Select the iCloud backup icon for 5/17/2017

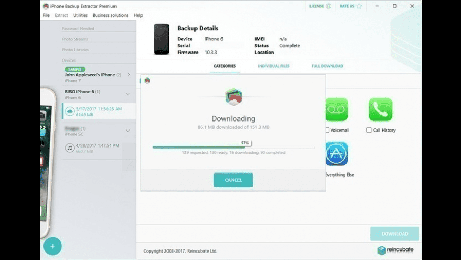[69, 111]
